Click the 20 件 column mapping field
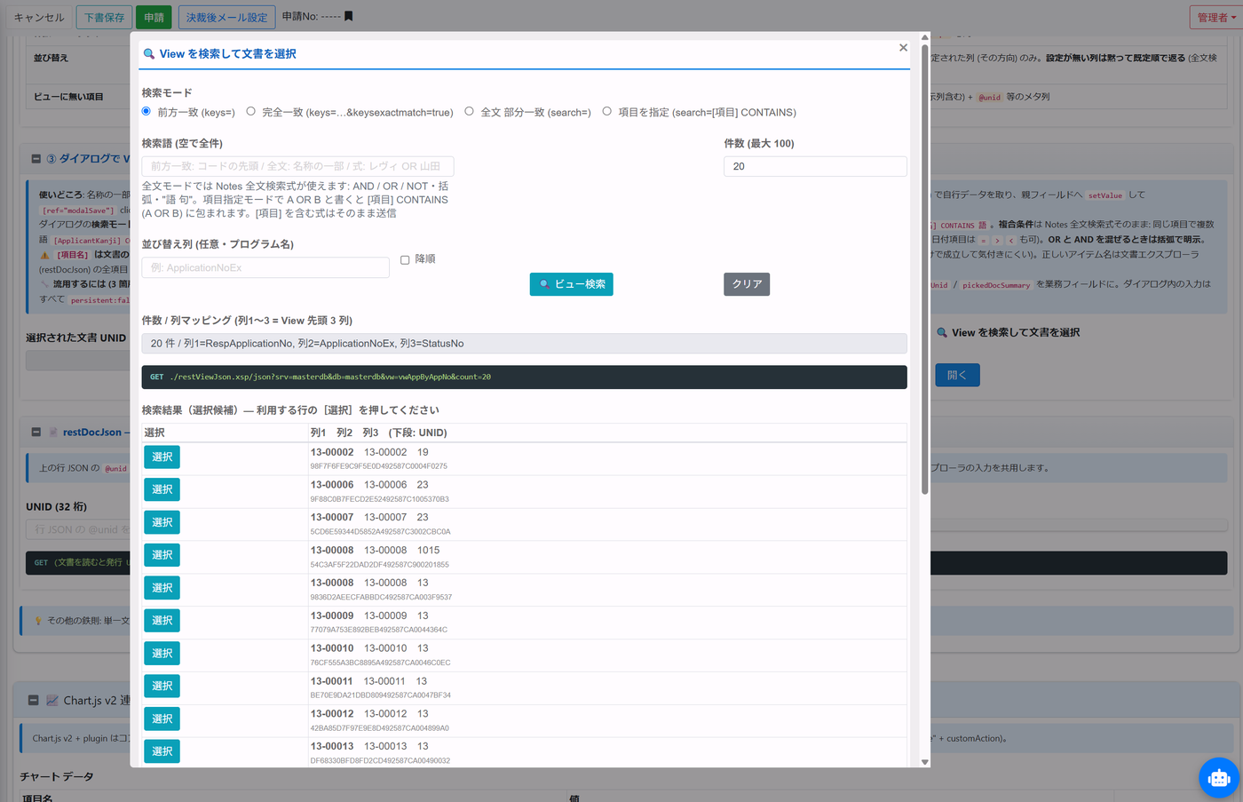The width and height of the screenshot is (1243, 802). 524,344
